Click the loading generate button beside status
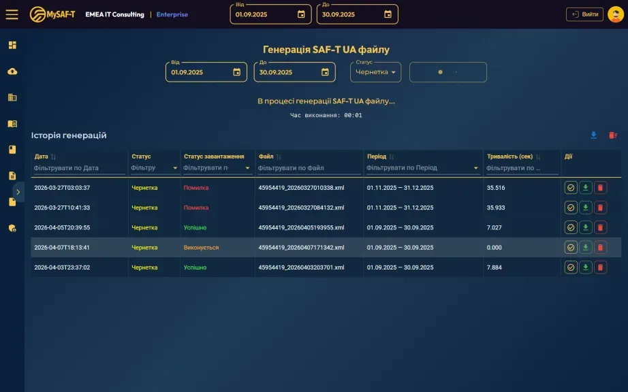Image resolution: width=628 pixels, height=392 pixels. point(448,72)
